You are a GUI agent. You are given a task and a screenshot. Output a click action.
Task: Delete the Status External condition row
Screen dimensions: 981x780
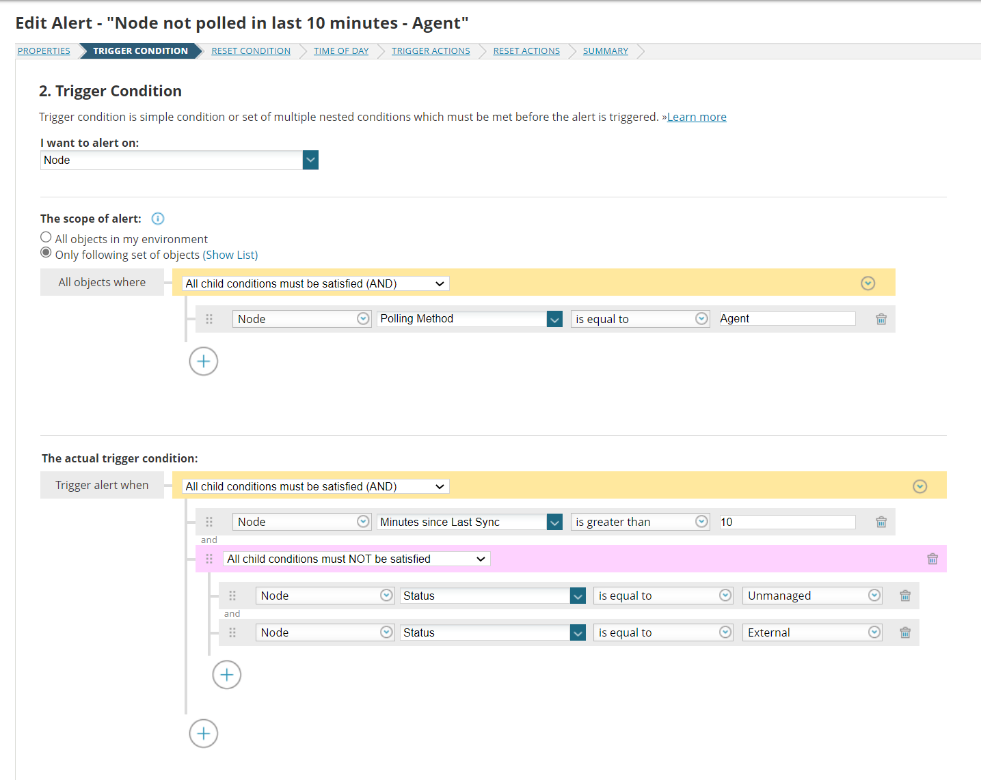[x=905, y=632]
